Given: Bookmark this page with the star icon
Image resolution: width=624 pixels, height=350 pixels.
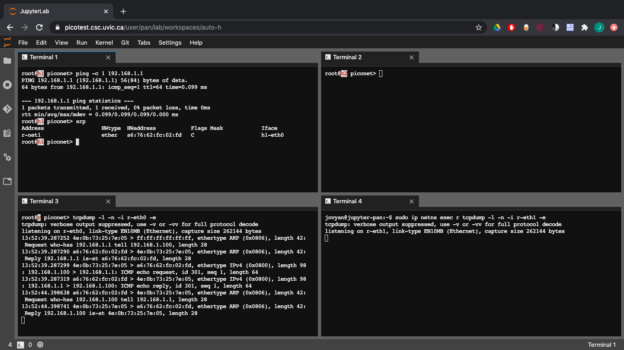Looking at the screenshot, I should 479,27.
